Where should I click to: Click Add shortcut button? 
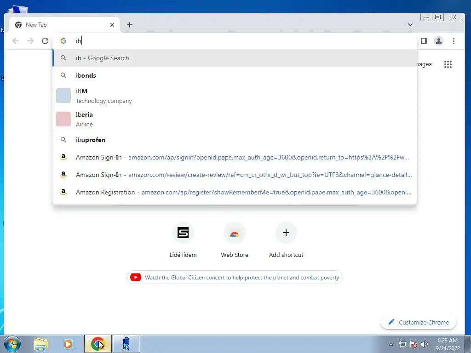286,239
